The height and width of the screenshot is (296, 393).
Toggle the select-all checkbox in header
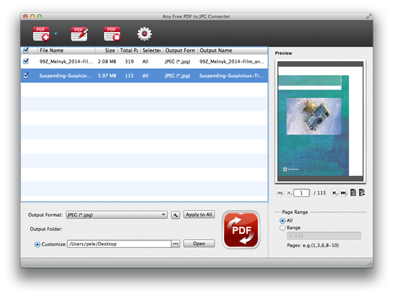26,50
